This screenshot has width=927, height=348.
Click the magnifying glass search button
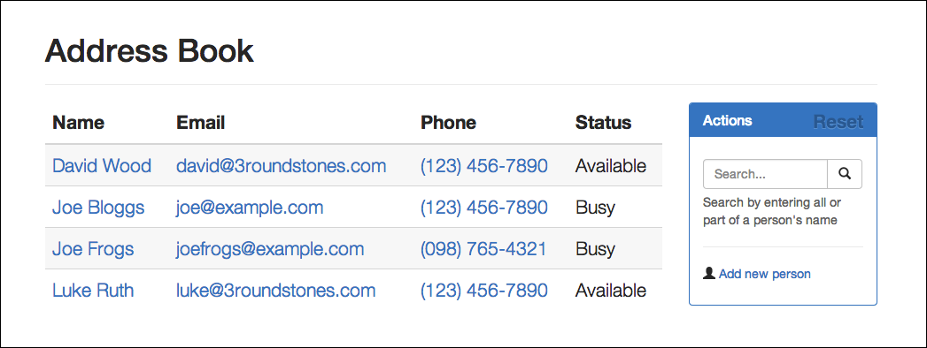[845, 174]
